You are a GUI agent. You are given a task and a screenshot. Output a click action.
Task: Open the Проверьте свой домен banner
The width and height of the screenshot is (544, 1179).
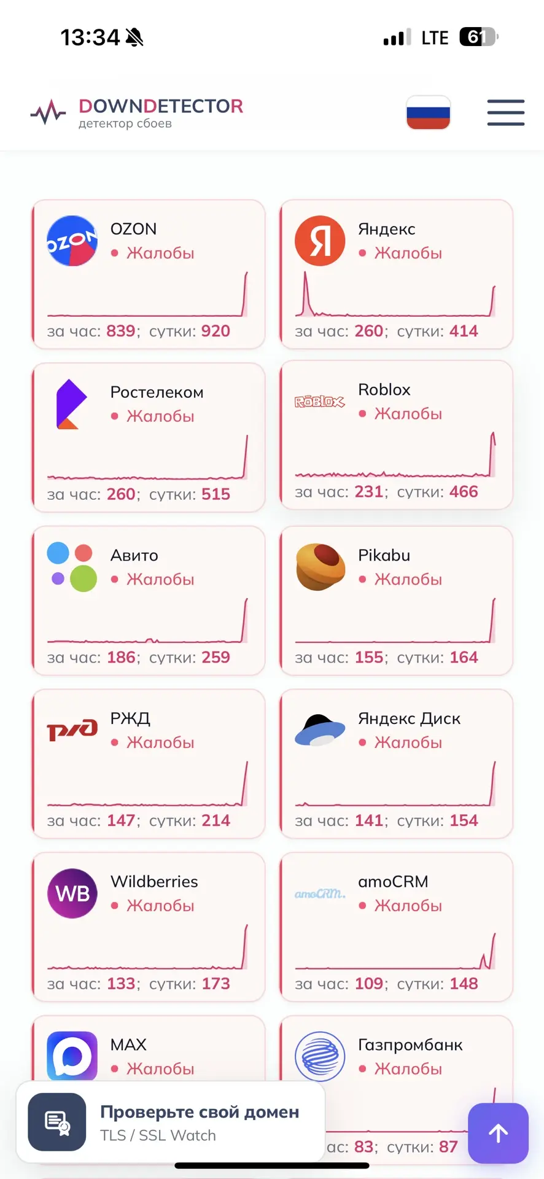[170, 1122]
